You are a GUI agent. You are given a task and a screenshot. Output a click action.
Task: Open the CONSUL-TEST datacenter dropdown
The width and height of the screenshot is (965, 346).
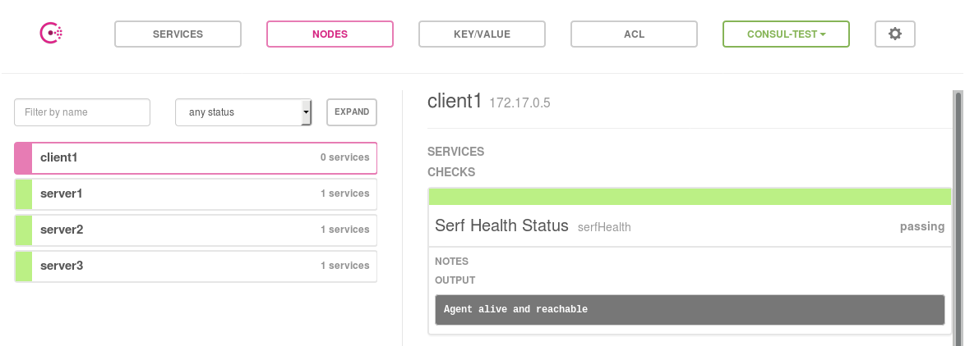coord(786,34)
